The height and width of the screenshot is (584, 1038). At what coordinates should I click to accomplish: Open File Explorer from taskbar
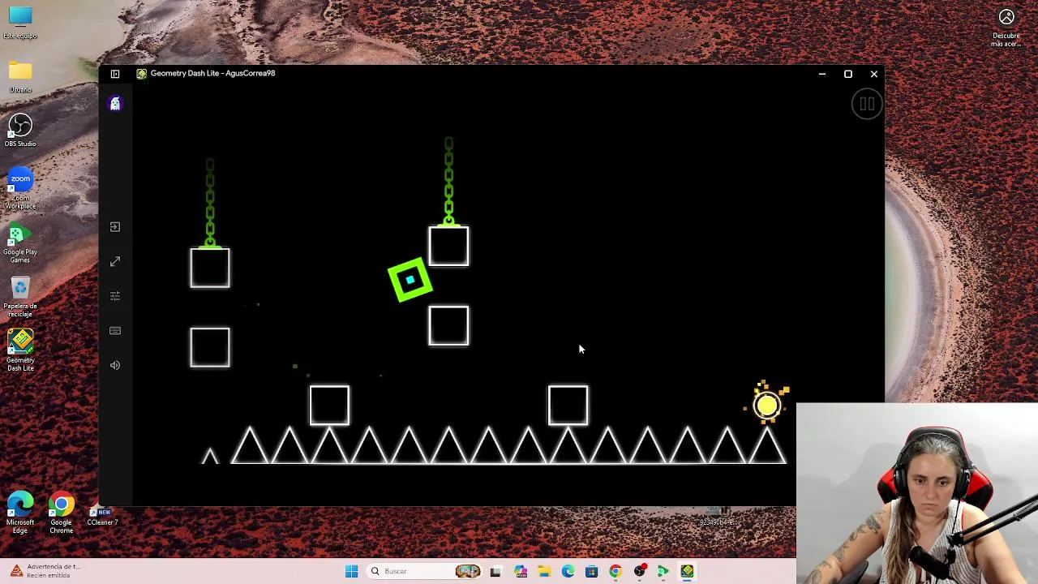pos(544,571)
